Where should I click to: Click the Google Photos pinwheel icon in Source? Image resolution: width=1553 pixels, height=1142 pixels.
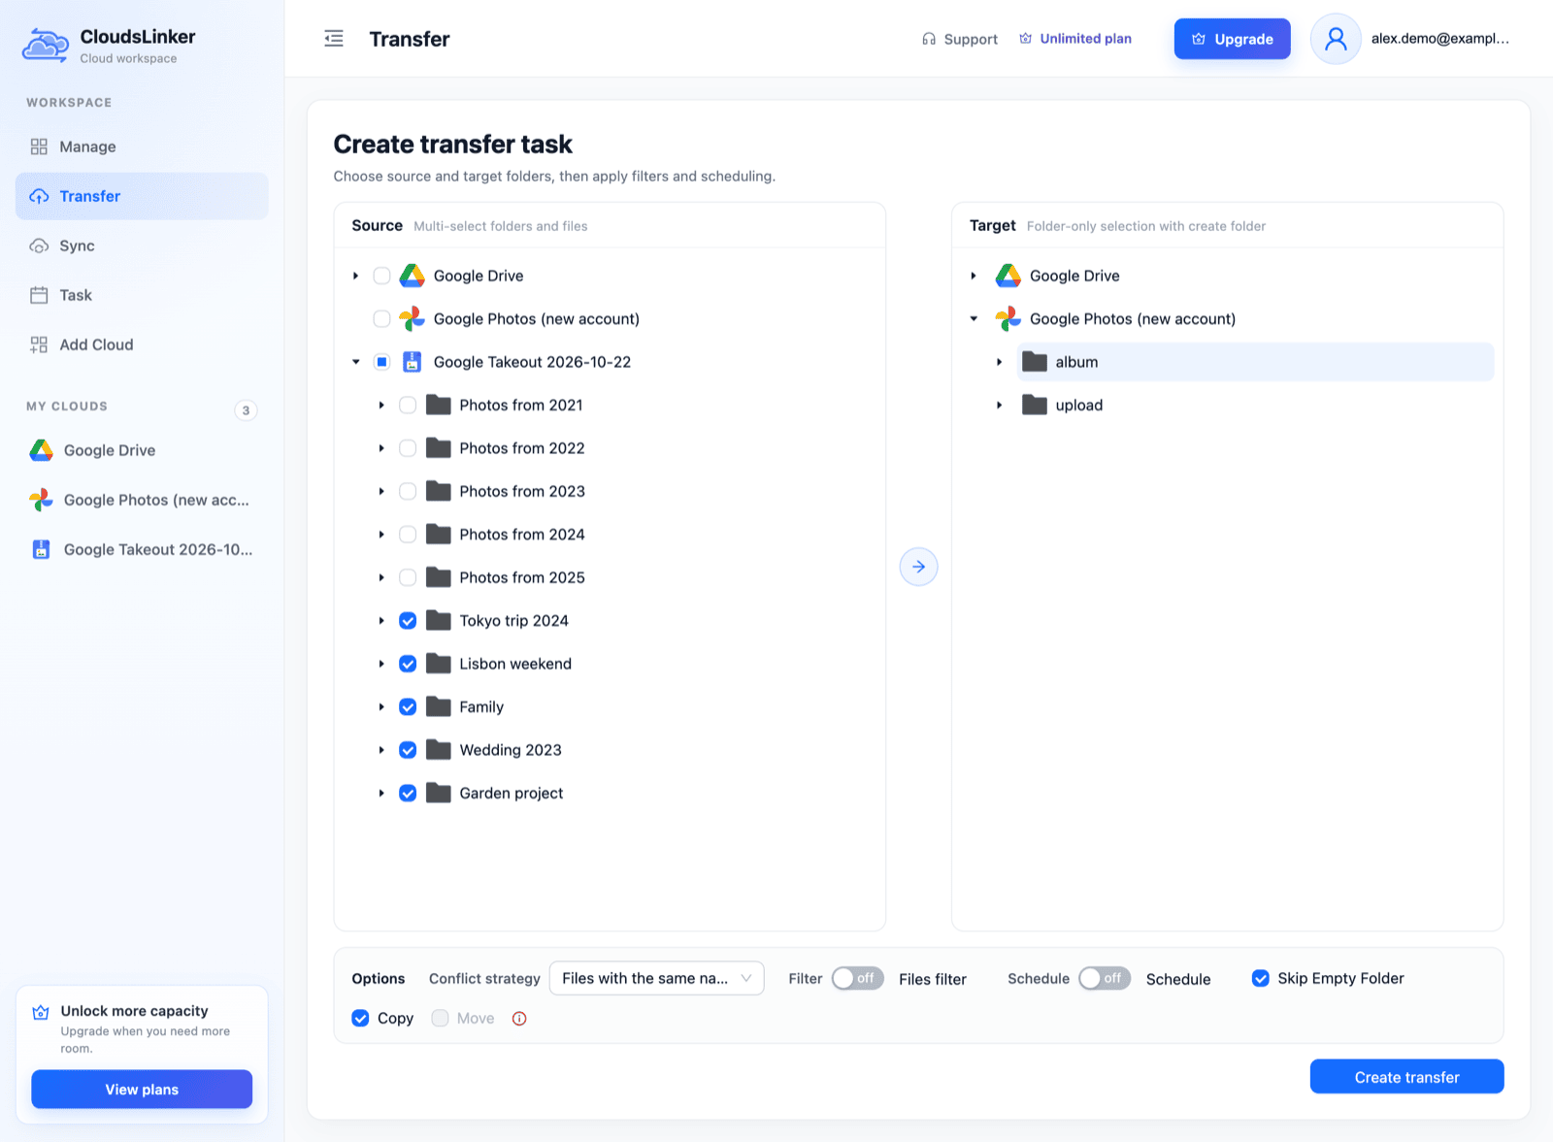[x=413, y=318]
